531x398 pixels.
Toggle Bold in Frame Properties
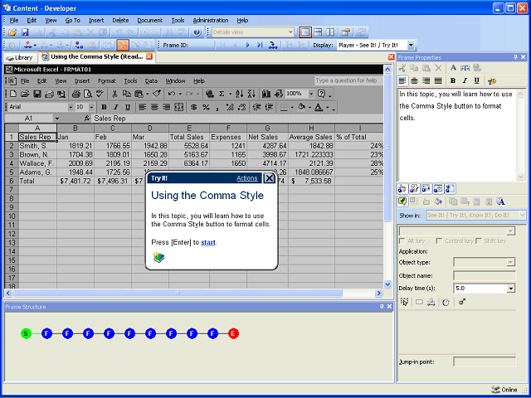coord(453,81)
